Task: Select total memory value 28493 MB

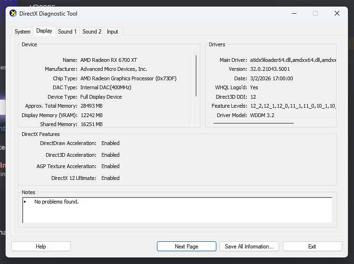Action: click(91, 106)
